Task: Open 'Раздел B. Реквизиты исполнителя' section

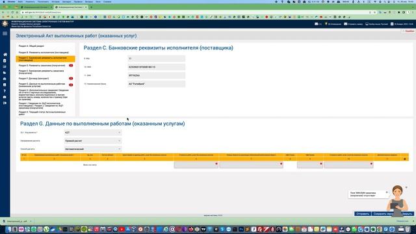Action: (x=44, y=53)
